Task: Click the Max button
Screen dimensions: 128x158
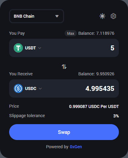Action: point(71,33)
